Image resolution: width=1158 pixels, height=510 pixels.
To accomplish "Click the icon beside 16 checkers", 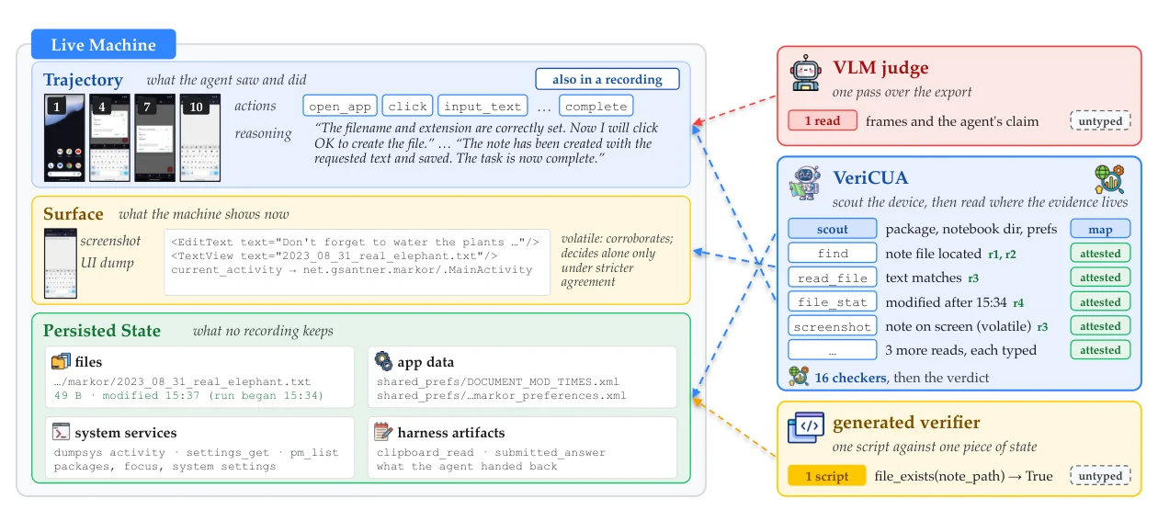I will [799, 376].
